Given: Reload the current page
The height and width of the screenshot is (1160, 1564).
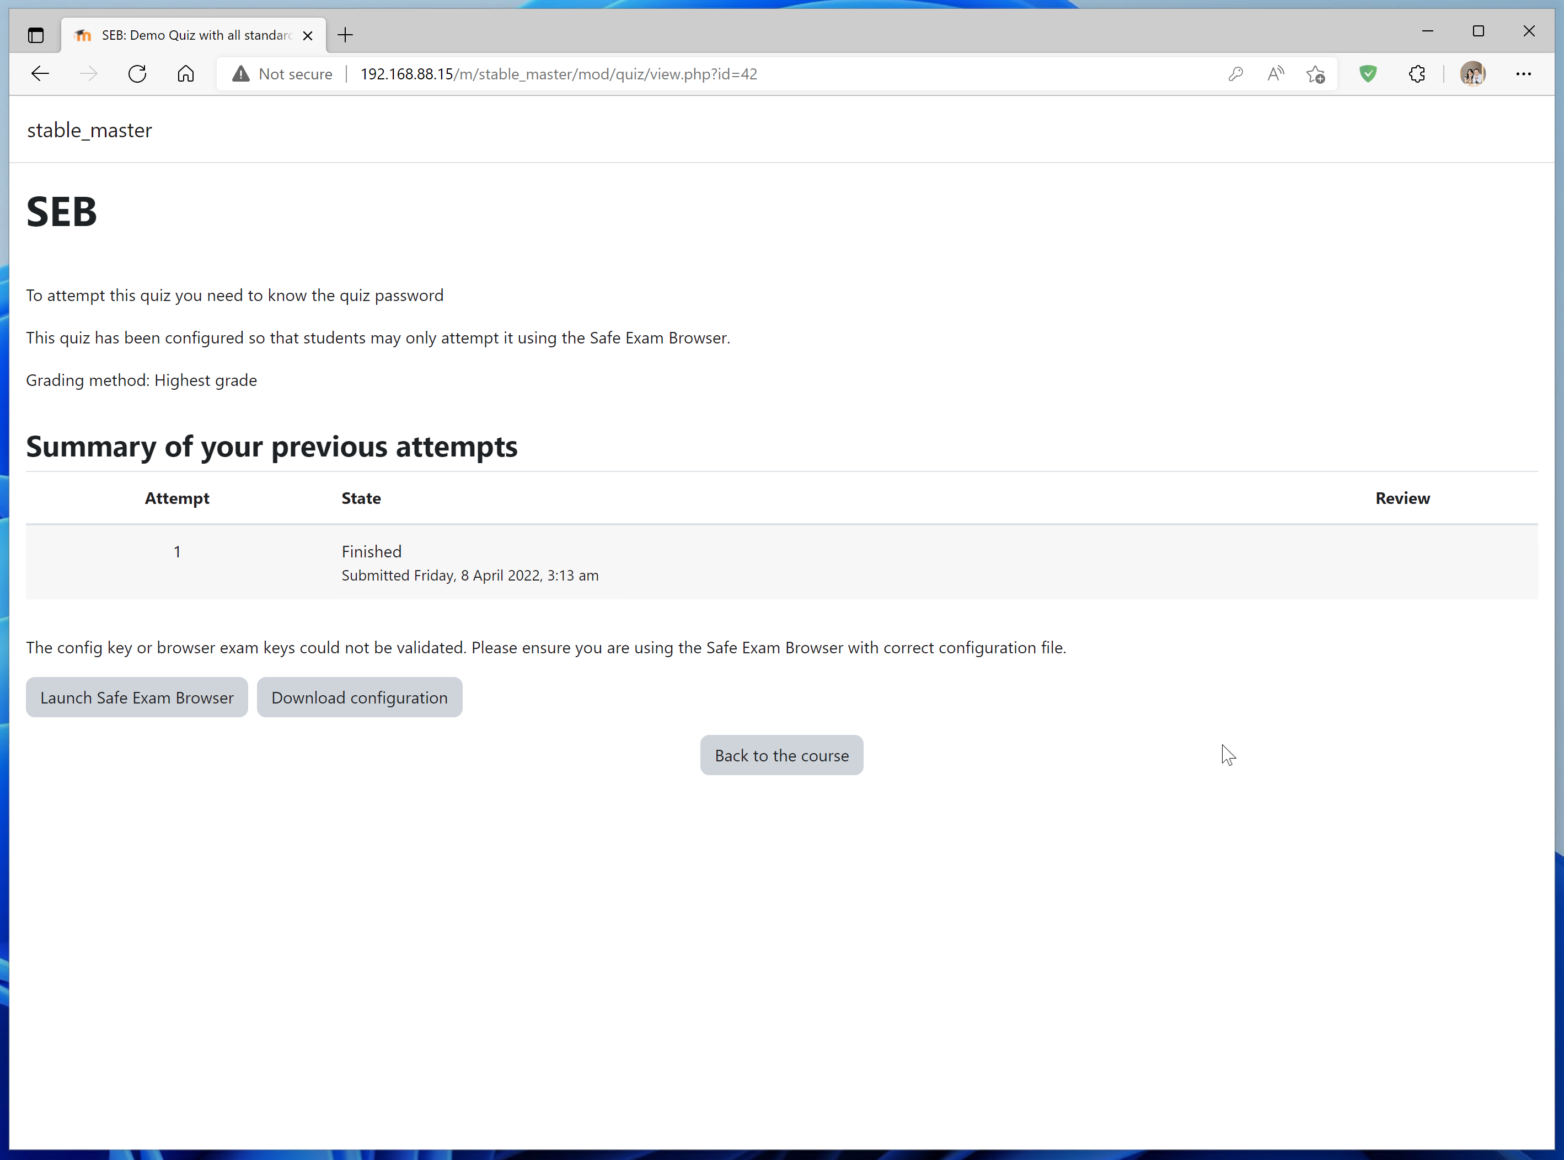Looking at the screenshot, I should click(x=137, y=74).
